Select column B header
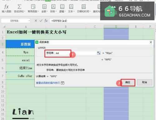The width and height of the screenshot is (156, 120). 66,27
